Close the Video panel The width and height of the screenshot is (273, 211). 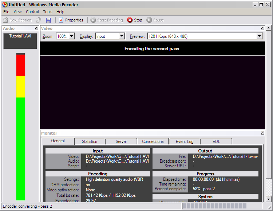pyautogui.click(x=262, y=28)
